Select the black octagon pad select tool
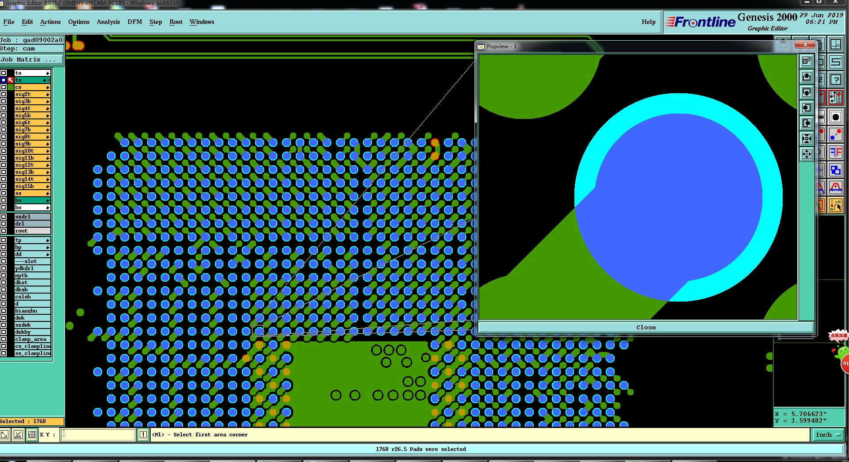The image size is (849, 462). [835, 117]
